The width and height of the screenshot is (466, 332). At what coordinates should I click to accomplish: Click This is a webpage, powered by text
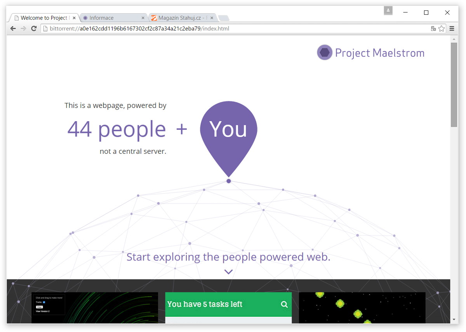(x=115, y=105)
